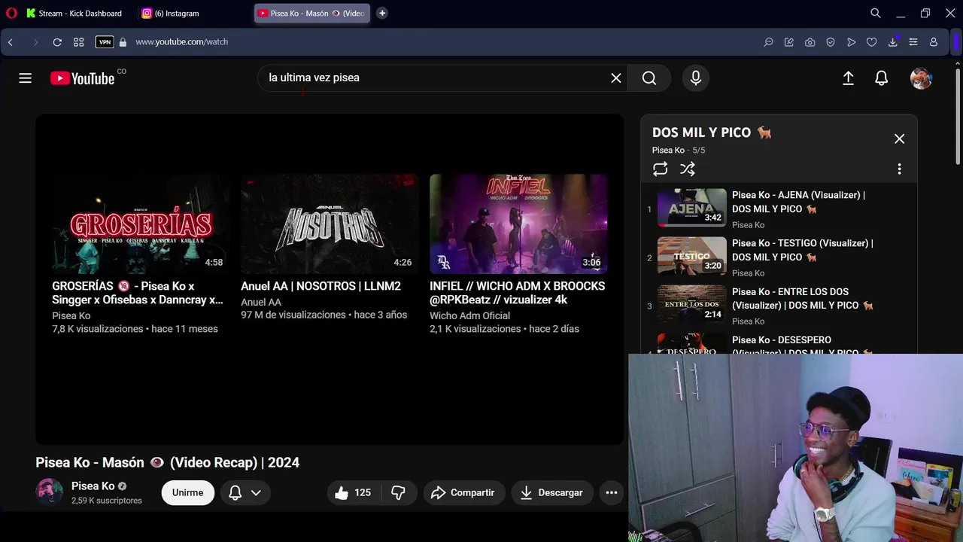Reload the current page
The height and width of the screenshot is (542, 963).
[x=57, y=42]
